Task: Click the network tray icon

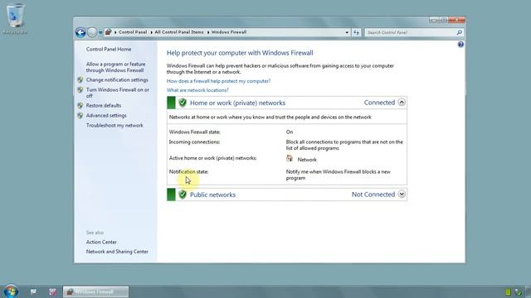Action: pyautogui.click(x=518, y=292)
